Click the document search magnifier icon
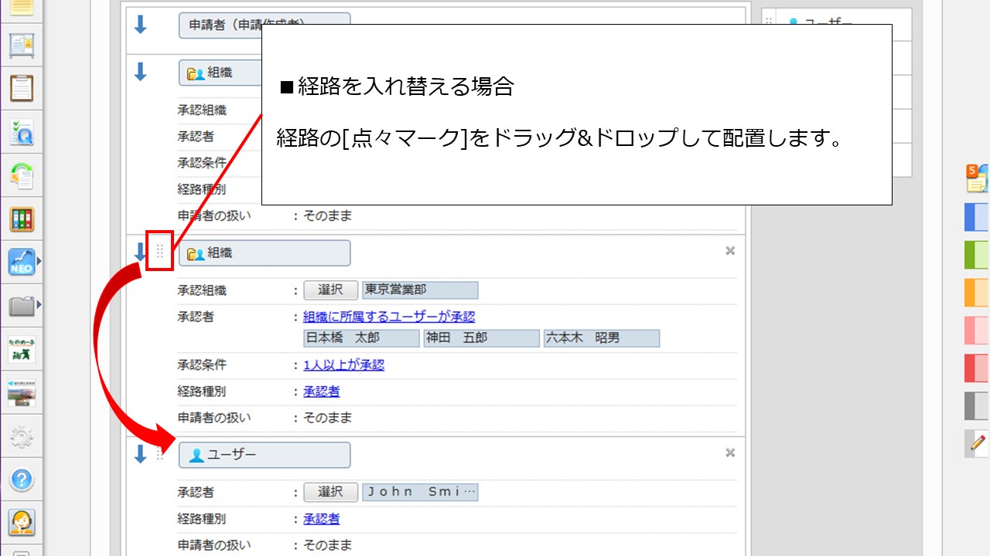 click(22, 133)
